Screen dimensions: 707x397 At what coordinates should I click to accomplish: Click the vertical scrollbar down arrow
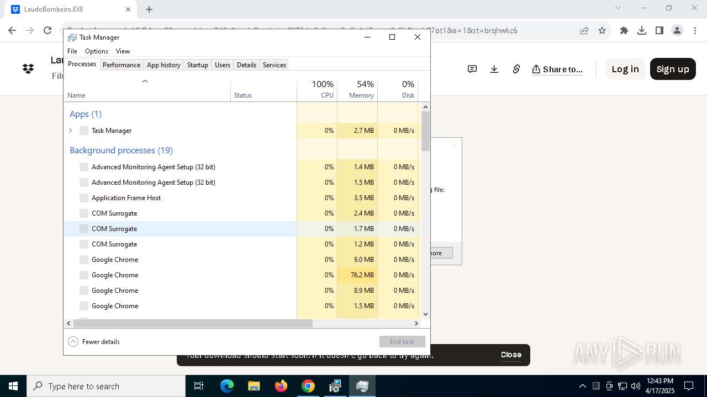(x=425, y=314)
